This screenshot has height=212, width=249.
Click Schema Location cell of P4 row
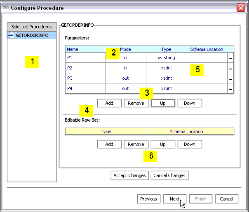(x=207, y=88)
